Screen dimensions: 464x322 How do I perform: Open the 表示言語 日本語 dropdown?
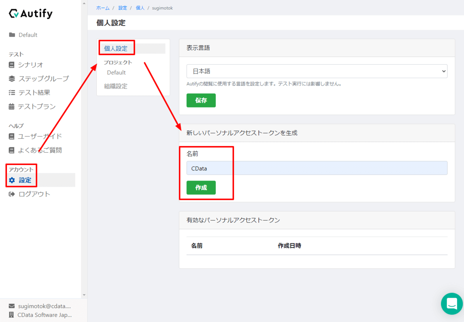pos(317,71)
